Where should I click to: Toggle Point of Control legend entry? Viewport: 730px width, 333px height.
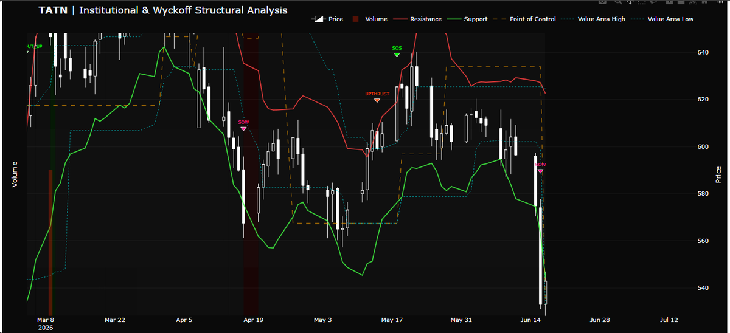(x=524, y=19)
